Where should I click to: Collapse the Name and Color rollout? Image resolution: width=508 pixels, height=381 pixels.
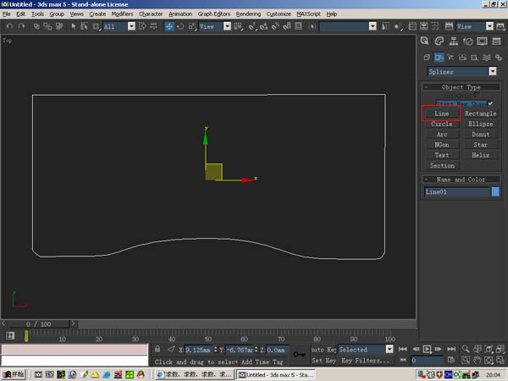461,179
